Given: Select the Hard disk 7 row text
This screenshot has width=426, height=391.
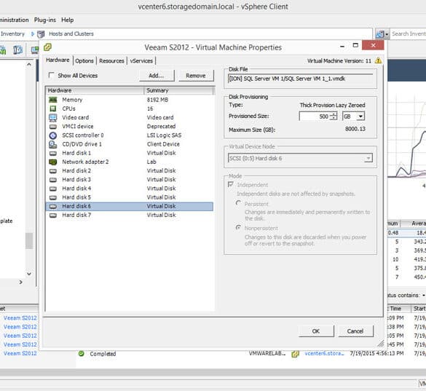Looking at the screenshot, I should pyautogui.click(x=76, y=216).
